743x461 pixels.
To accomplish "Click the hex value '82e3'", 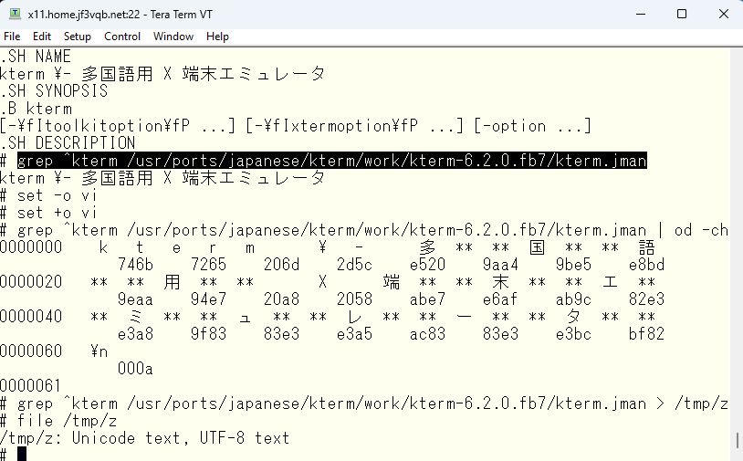I will click(646, 299).
